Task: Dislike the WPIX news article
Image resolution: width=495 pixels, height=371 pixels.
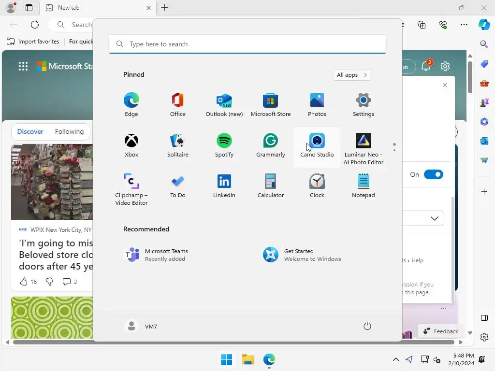Action: tap(49, 282)
